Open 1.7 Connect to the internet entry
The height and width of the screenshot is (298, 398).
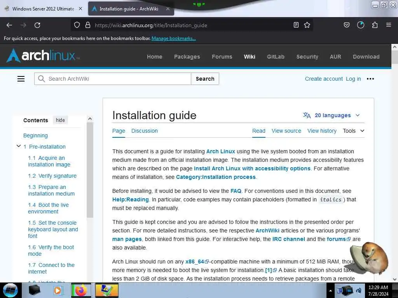coord(51,268)
